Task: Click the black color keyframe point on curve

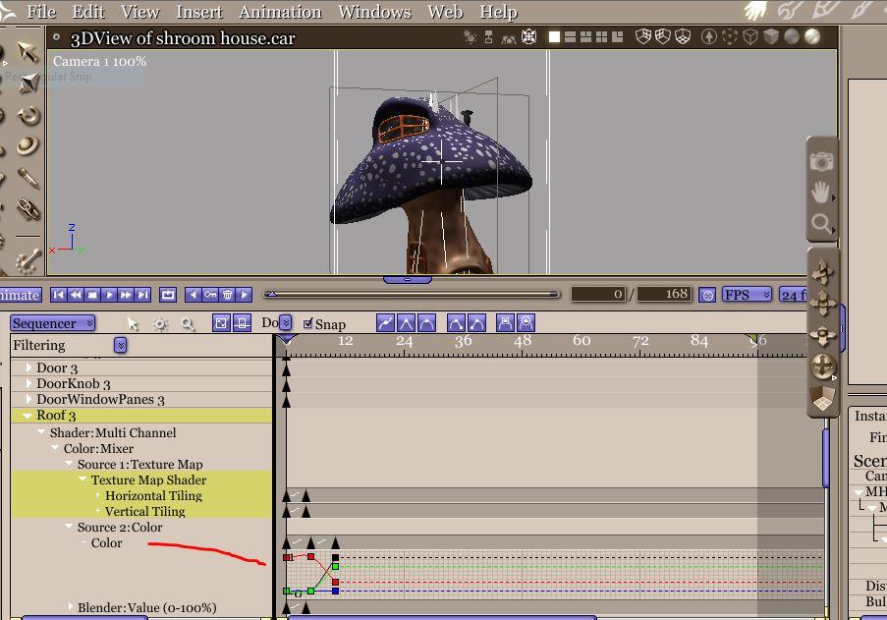Action: click(x=336, y=557)
